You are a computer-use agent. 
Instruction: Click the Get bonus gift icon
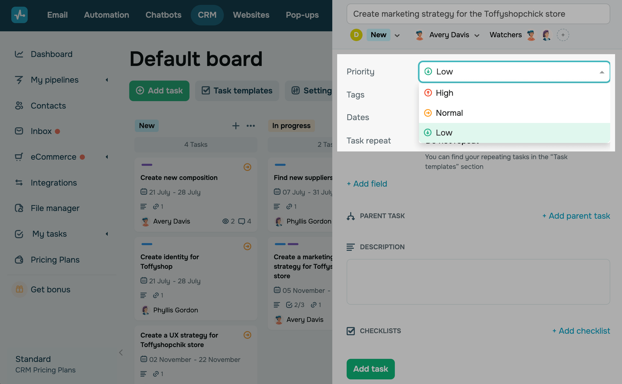[x=19, y=289]
